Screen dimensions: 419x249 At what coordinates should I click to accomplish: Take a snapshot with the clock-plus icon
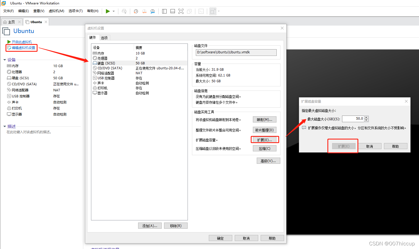point(136,11)
